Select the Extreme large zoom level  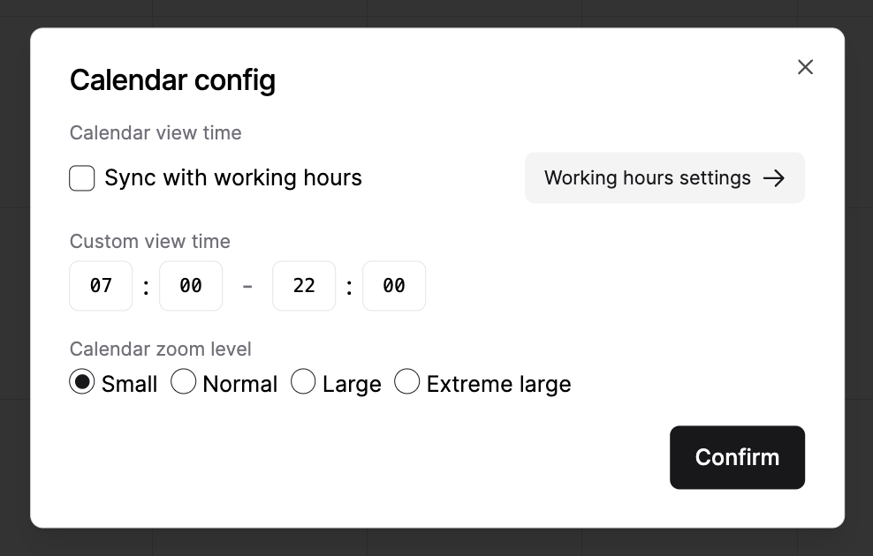click(407, 381)
